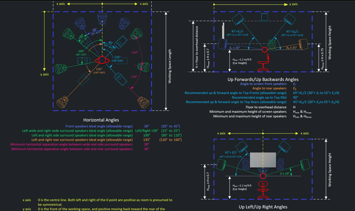Click the red listener head in horizontal diagram

pyautogui.click(x=102, y=60)
